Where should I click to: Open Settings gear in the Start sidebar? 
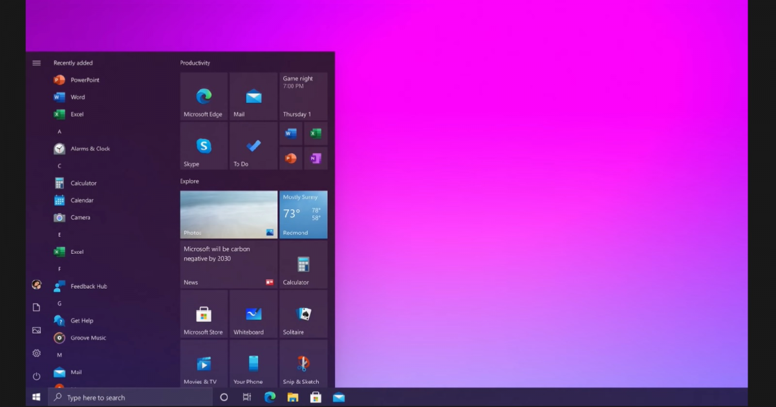(36, 353)
